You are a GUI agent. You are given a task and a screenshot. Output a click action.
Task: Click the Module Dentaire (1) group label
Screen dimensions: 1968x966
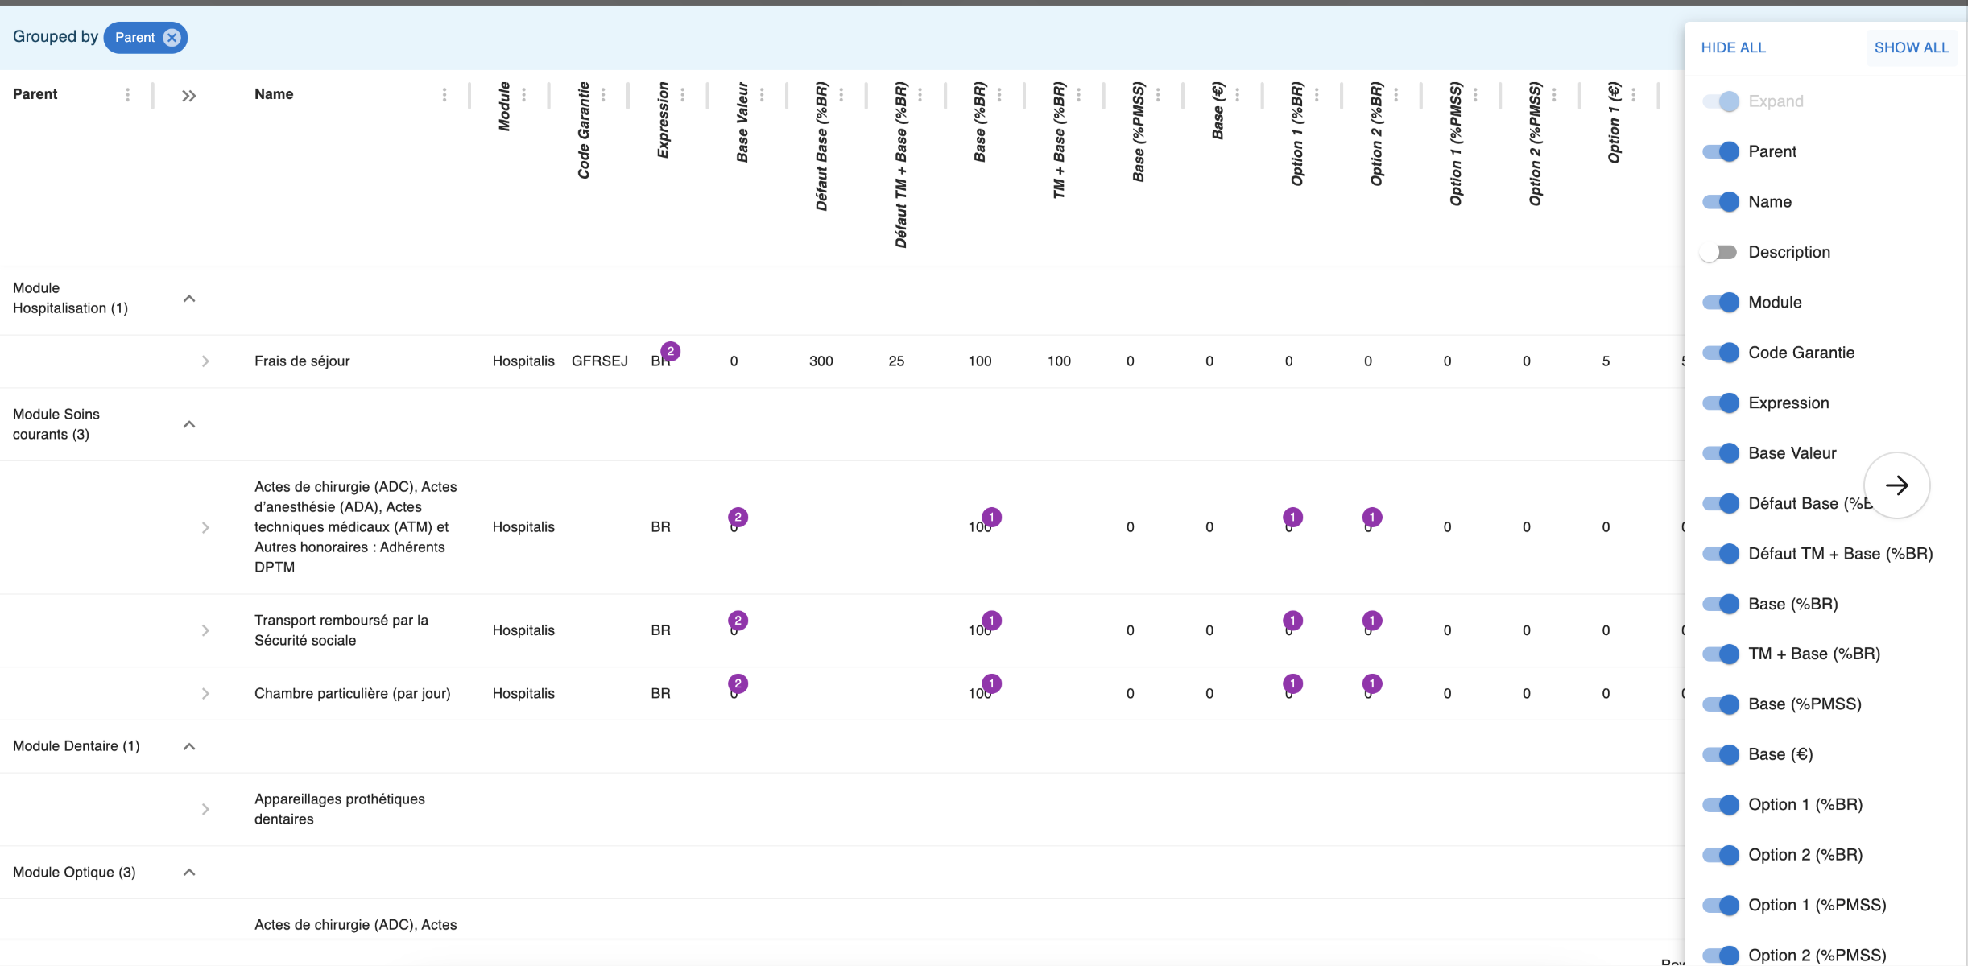[76, 746]
